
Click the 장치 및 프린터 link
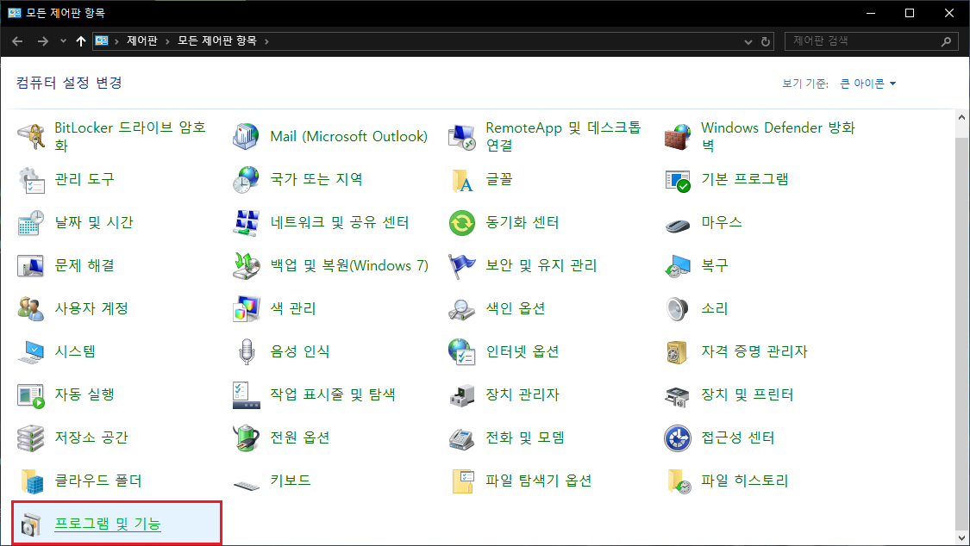tap(747, 394)
